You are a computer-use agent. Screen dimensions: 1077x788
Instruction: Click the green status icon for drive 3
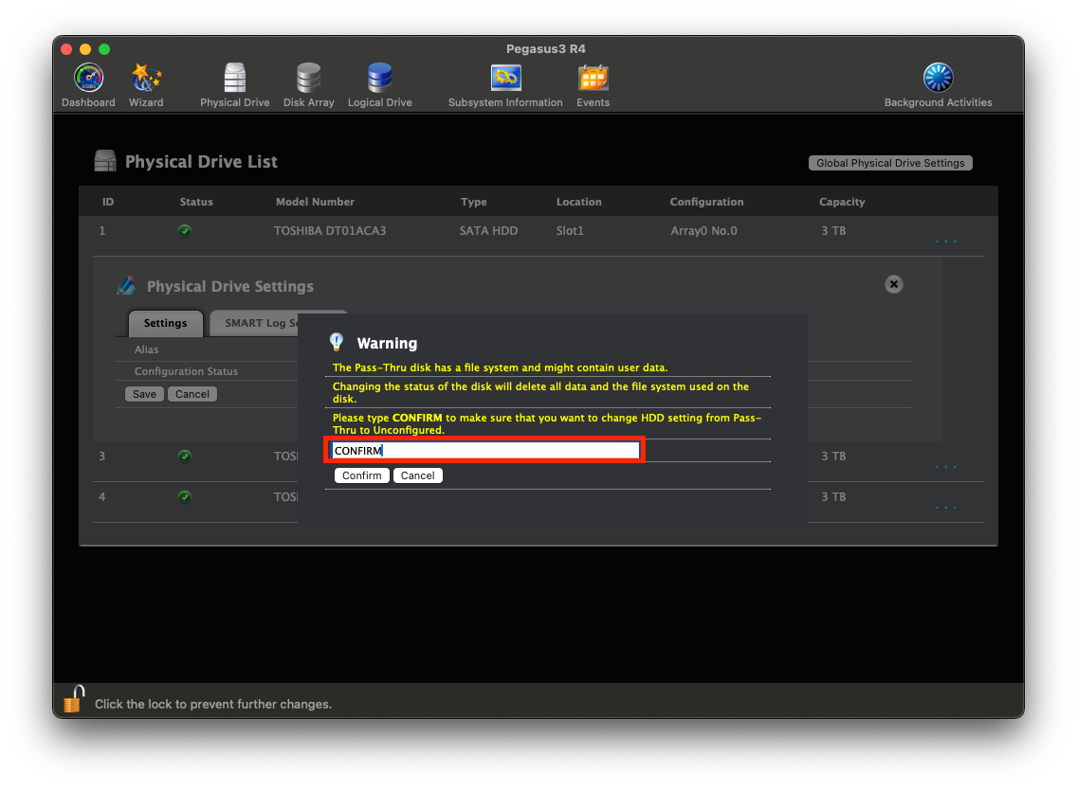(x=185, y=456)
